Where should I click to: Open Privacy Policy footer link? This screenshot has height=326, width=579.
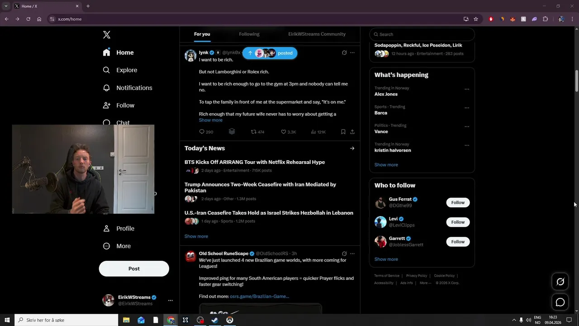417,276
